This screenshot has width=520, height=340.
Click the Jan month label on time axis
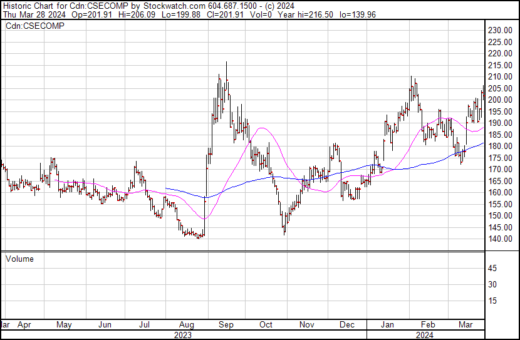(x=388, y=325)
